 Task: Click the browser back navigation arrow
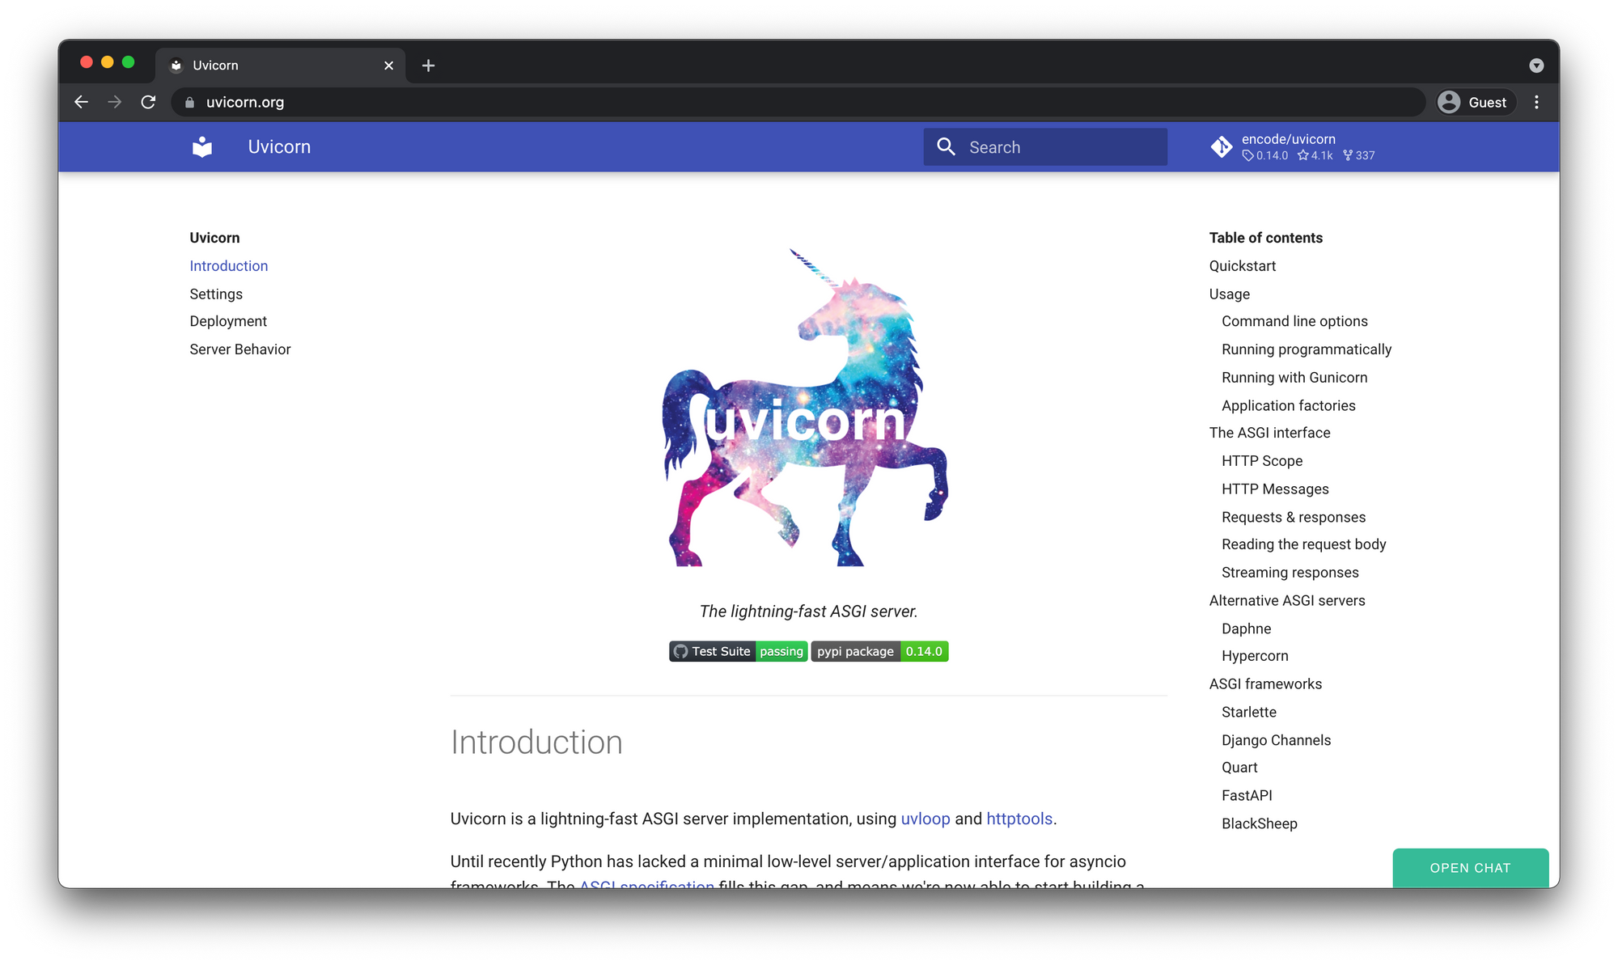coord(80,101)
